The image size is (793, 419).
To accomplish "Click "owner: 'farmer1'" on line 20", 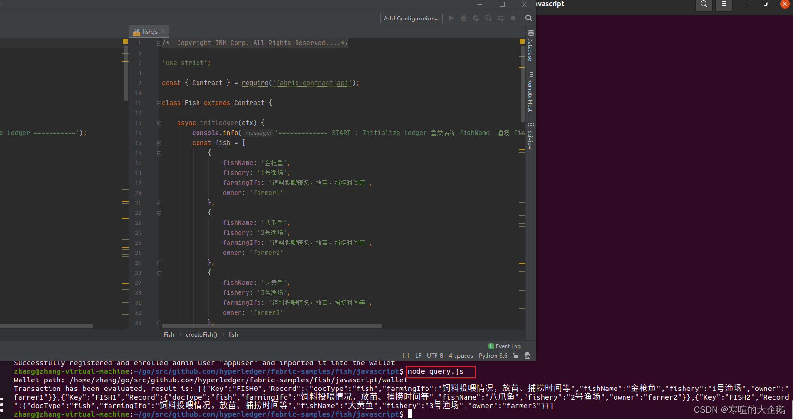I will [x=253, y=193].
